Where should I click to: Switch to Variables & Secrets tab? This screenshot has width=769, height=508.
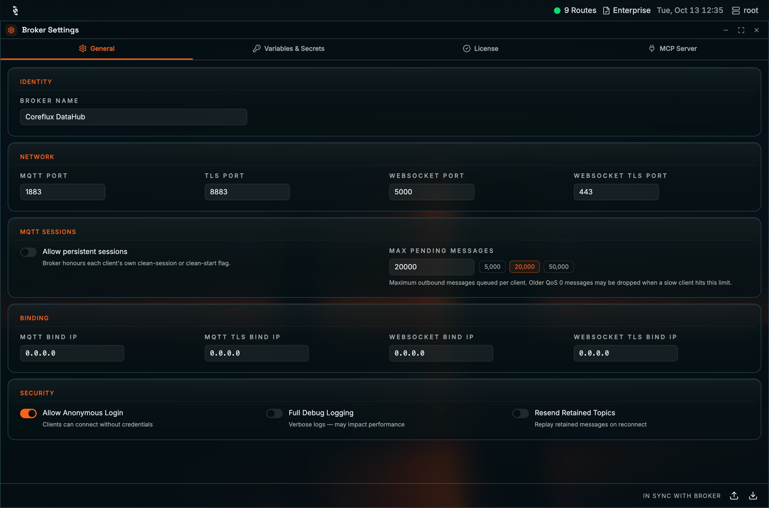pyautogui.click(x=288, y=49)
